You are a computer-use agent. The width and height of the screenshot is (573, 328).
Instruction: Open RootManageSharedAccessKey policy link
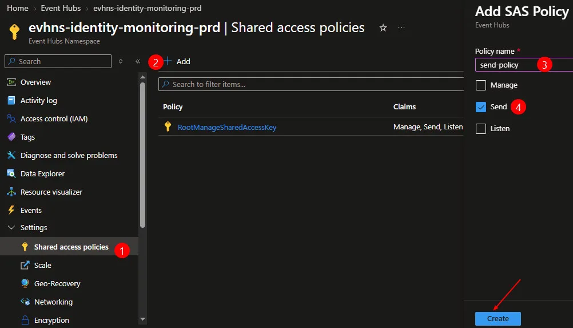pos(227,127)
